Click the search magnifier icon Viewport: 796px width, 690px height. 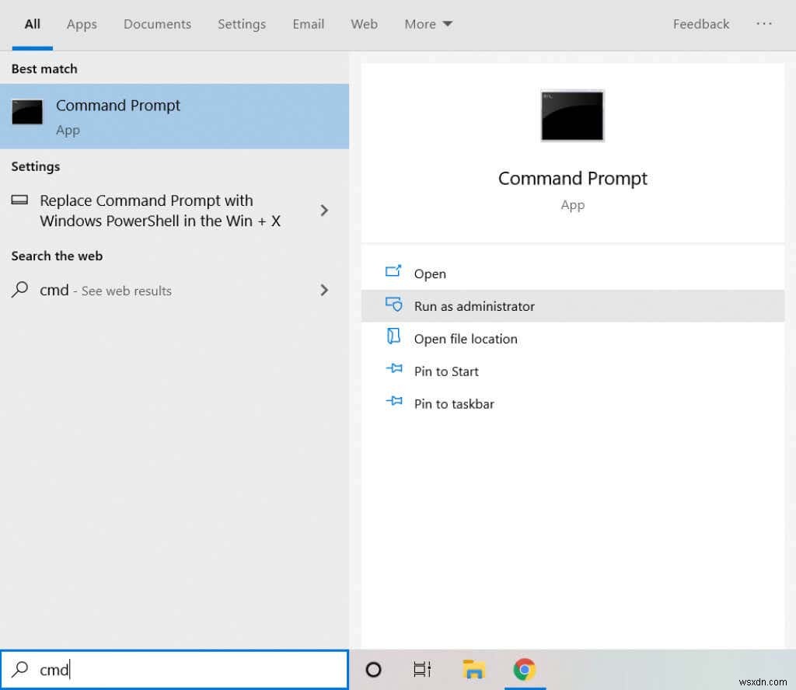[19, 669]
